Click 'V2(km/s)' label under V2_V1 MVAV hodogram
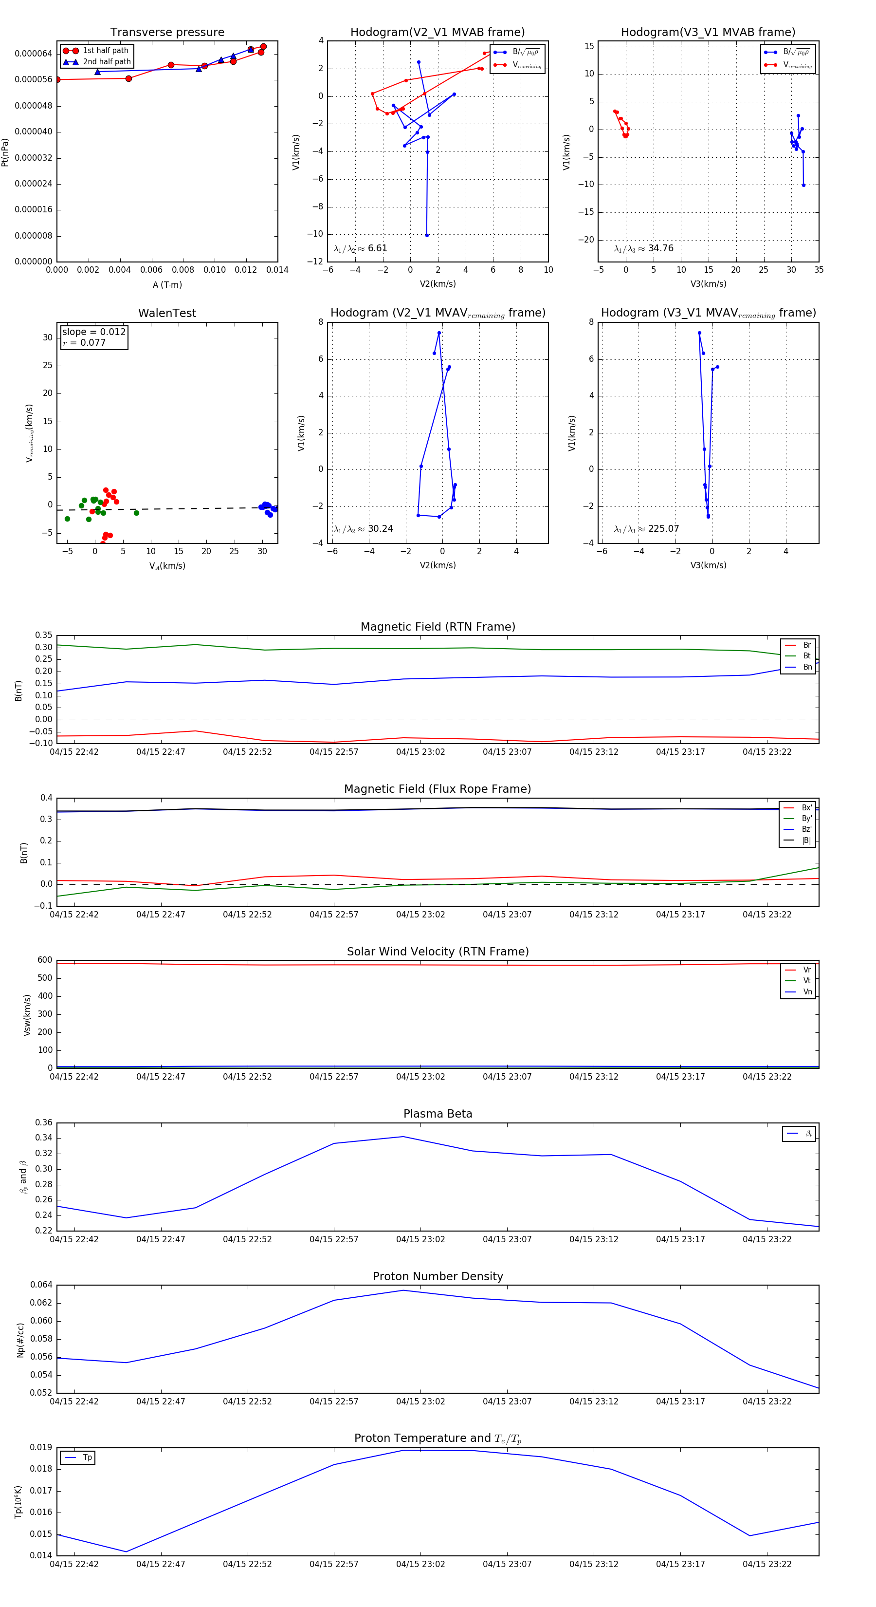The image size is (876, 1607). [438, 565]
